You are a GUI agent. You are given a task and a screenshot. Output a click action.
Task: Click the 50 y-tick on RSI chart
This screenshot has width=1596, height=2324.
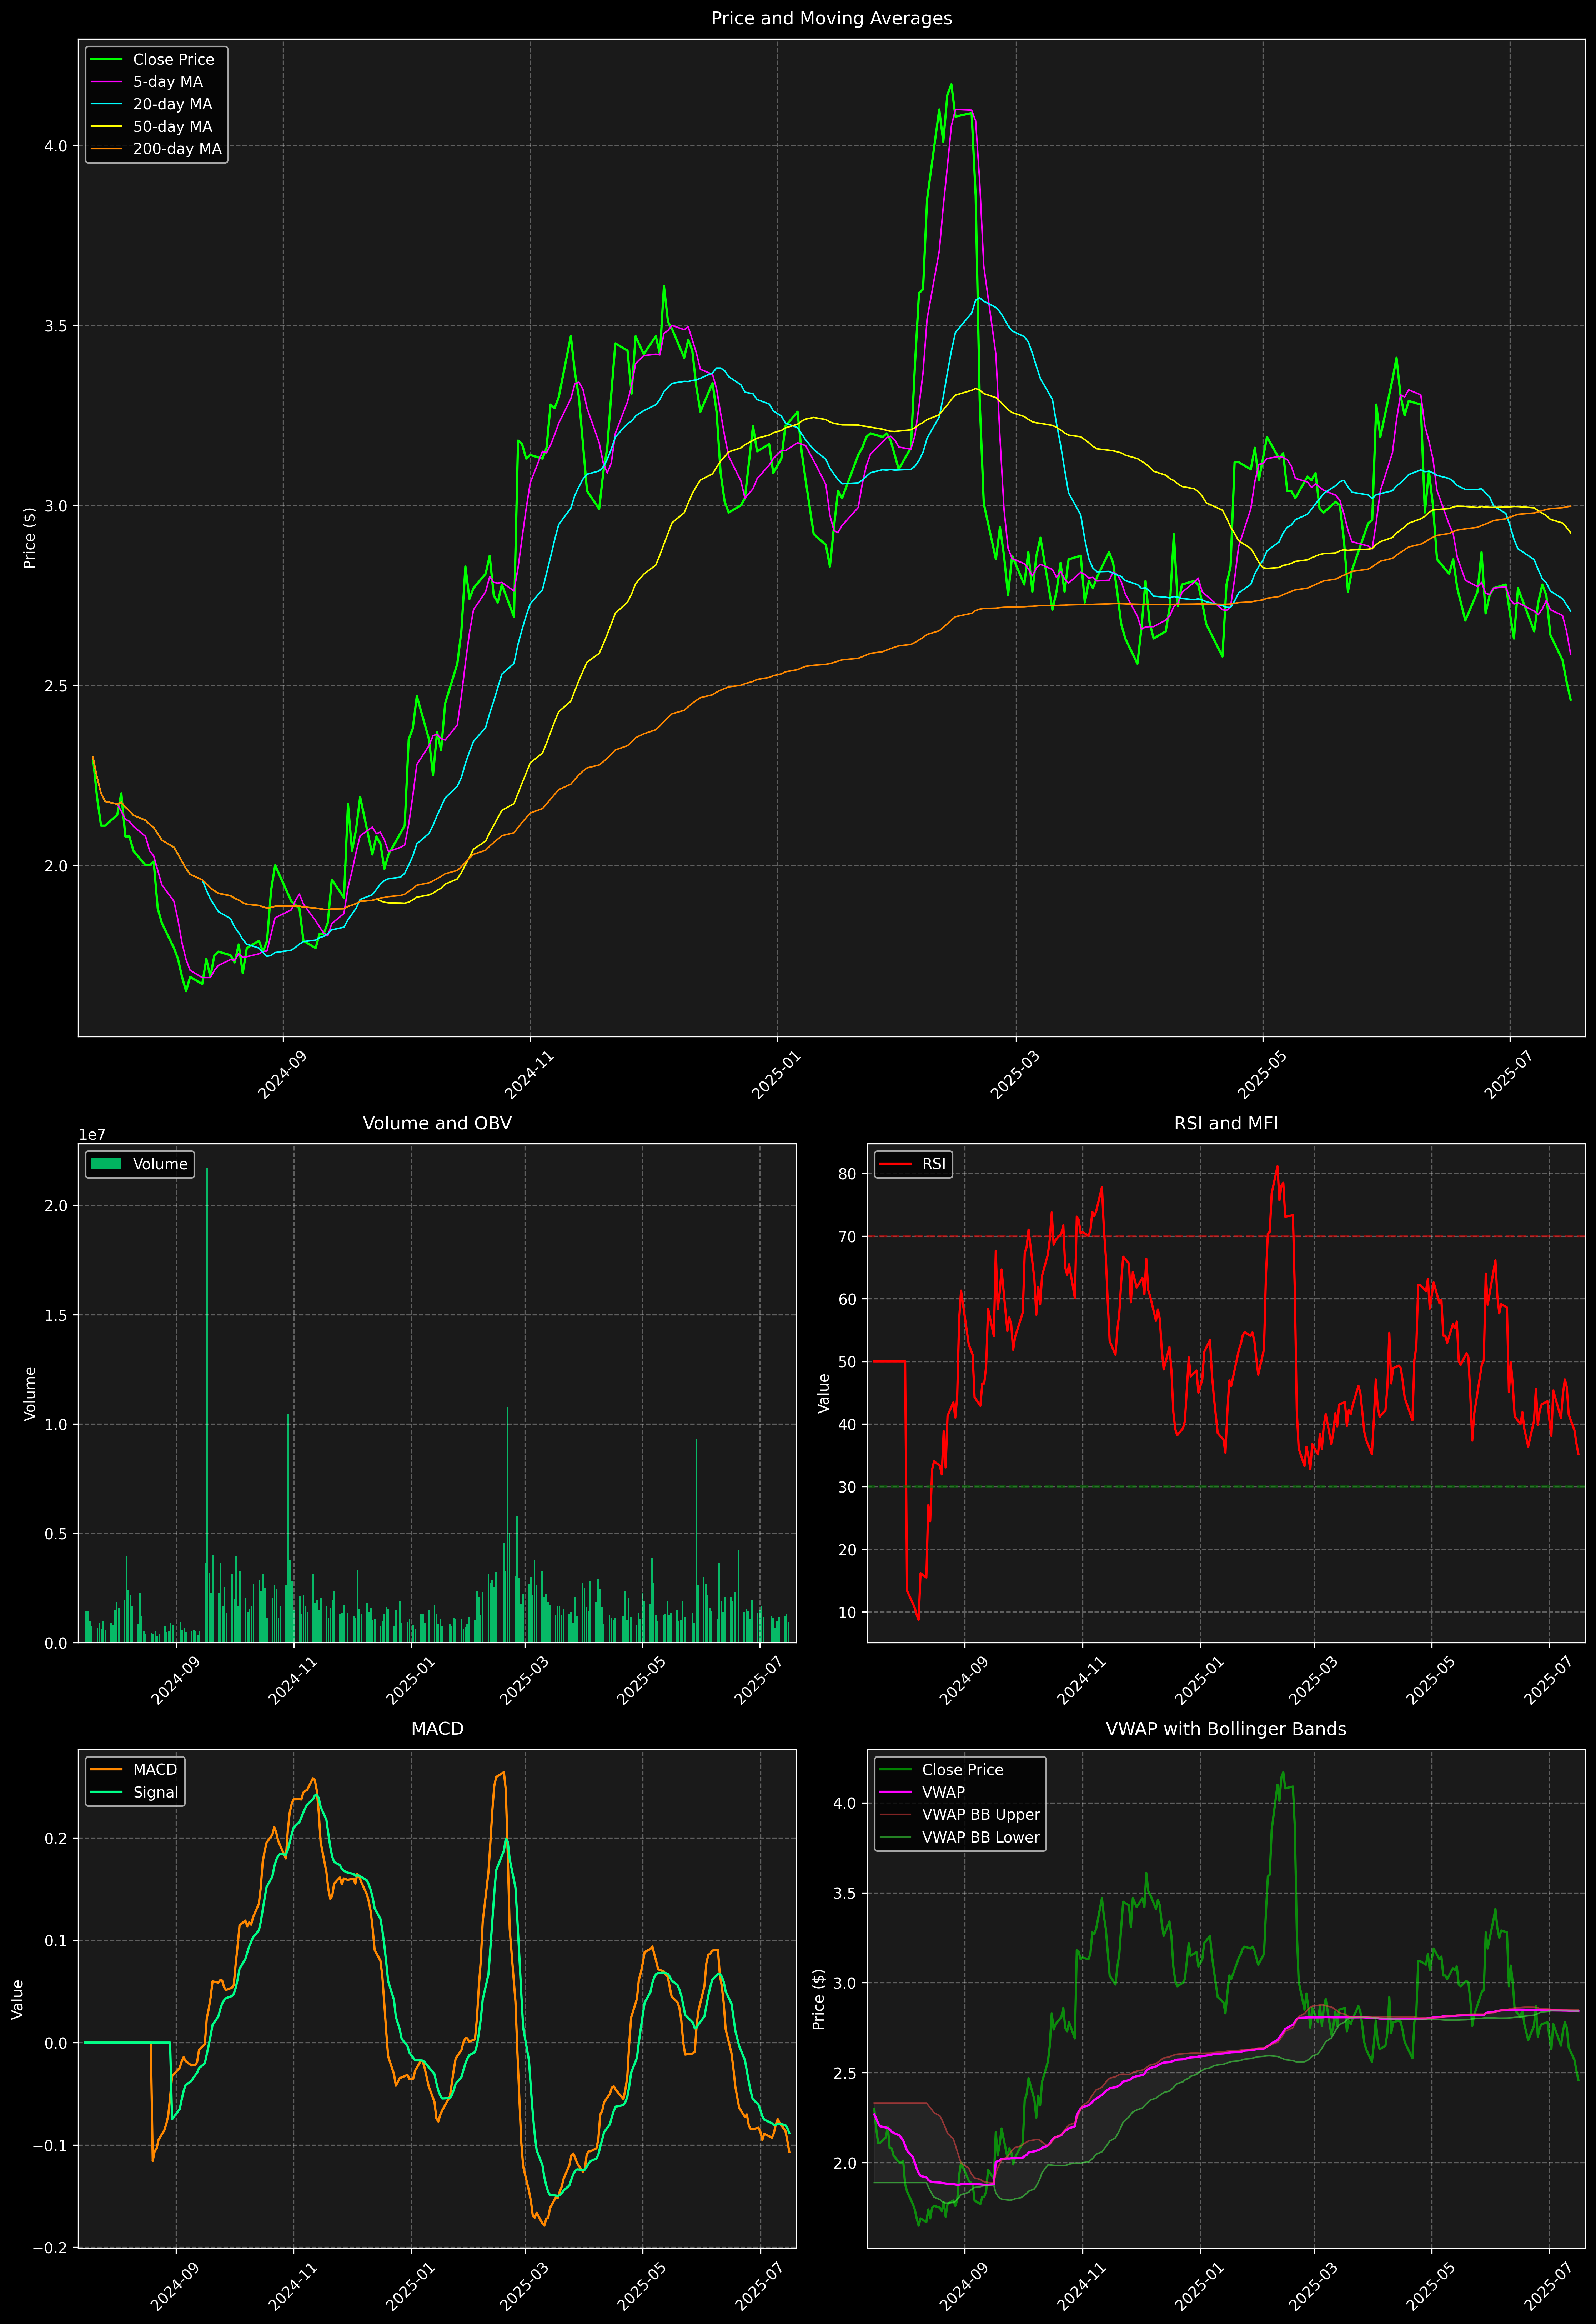pos(848,1362)
